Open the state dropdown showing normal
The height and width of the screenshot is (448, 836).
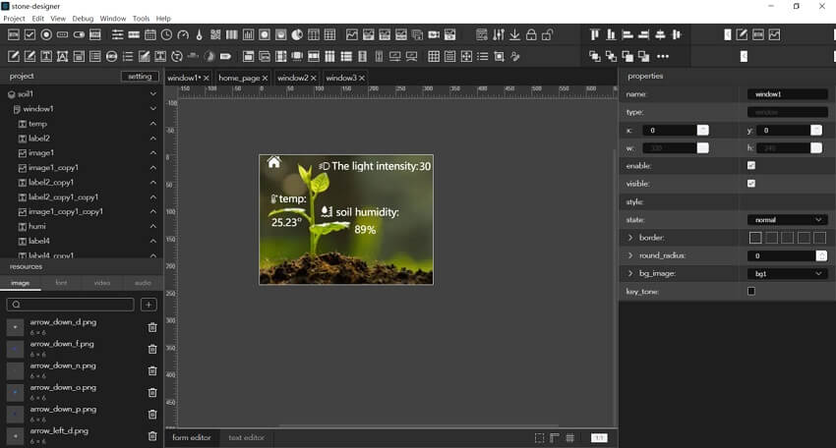(787, 219)
